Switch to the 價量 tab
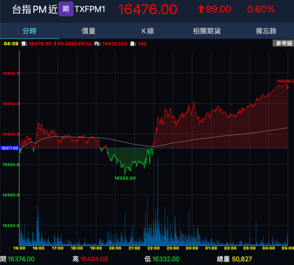This screenshot has height=265, width=294. 88,31
